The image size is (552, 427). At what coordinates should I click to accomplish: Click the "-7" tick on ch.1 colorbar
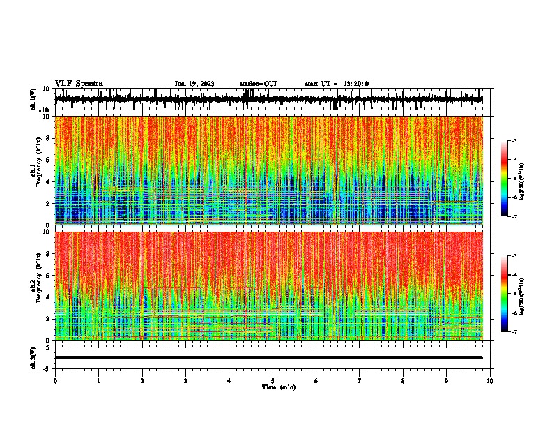pyautogui.click(x=514, y=216)
